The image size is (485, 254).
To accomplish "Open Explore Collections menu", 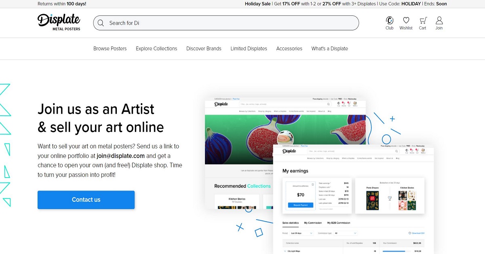I will pyautogui.click(x=156, y=49).
